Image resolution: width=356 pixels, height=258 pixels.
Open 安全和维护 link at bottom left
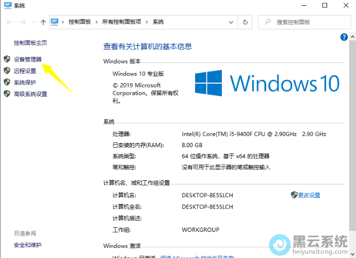(x=28, y=245)
